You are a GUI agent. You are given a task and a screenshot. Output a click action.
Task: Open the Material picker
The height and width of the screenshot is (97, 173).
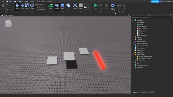(x=75, y=6)
